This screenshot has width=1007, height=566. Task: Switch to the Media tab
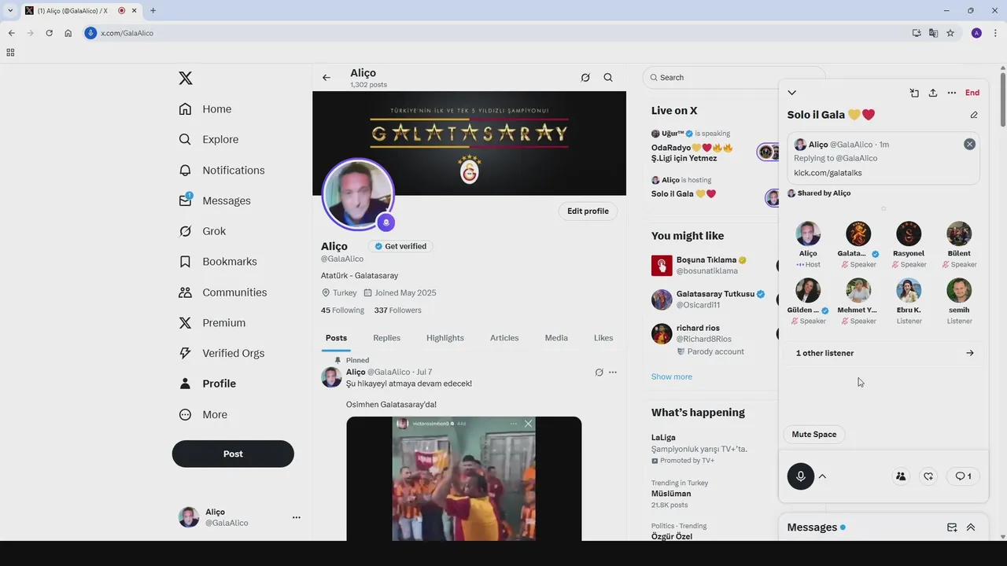556,338
